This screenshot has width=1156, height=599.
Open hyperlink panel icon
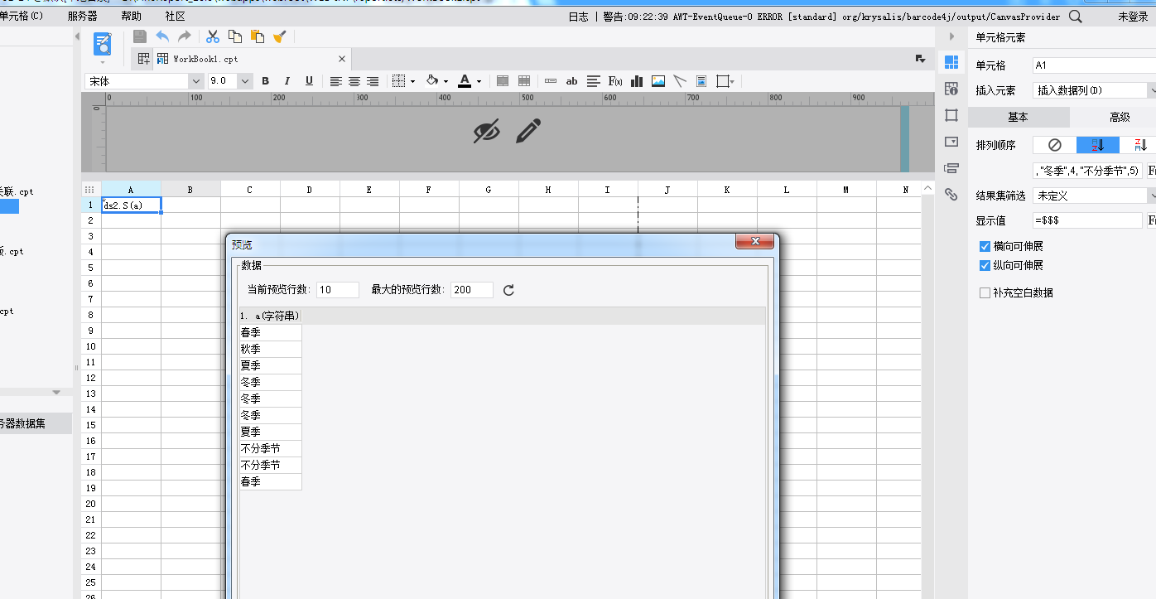point(951,195)
